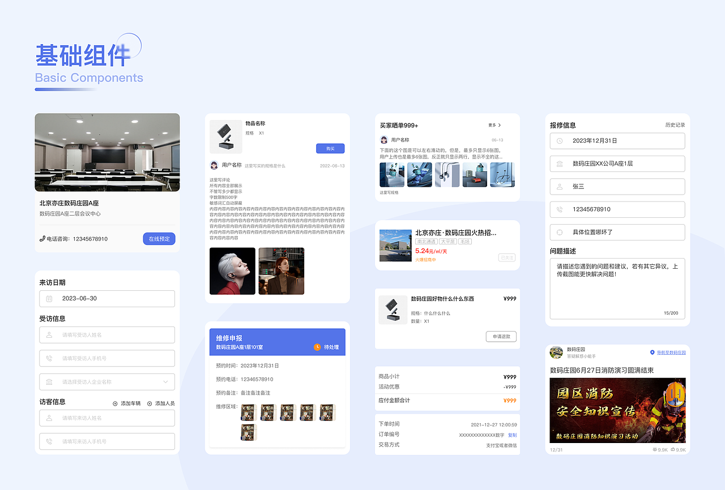Click the location pin icon beside 导航至数码庄园
This screenshot has width=725, height=490.
(652, 352)
